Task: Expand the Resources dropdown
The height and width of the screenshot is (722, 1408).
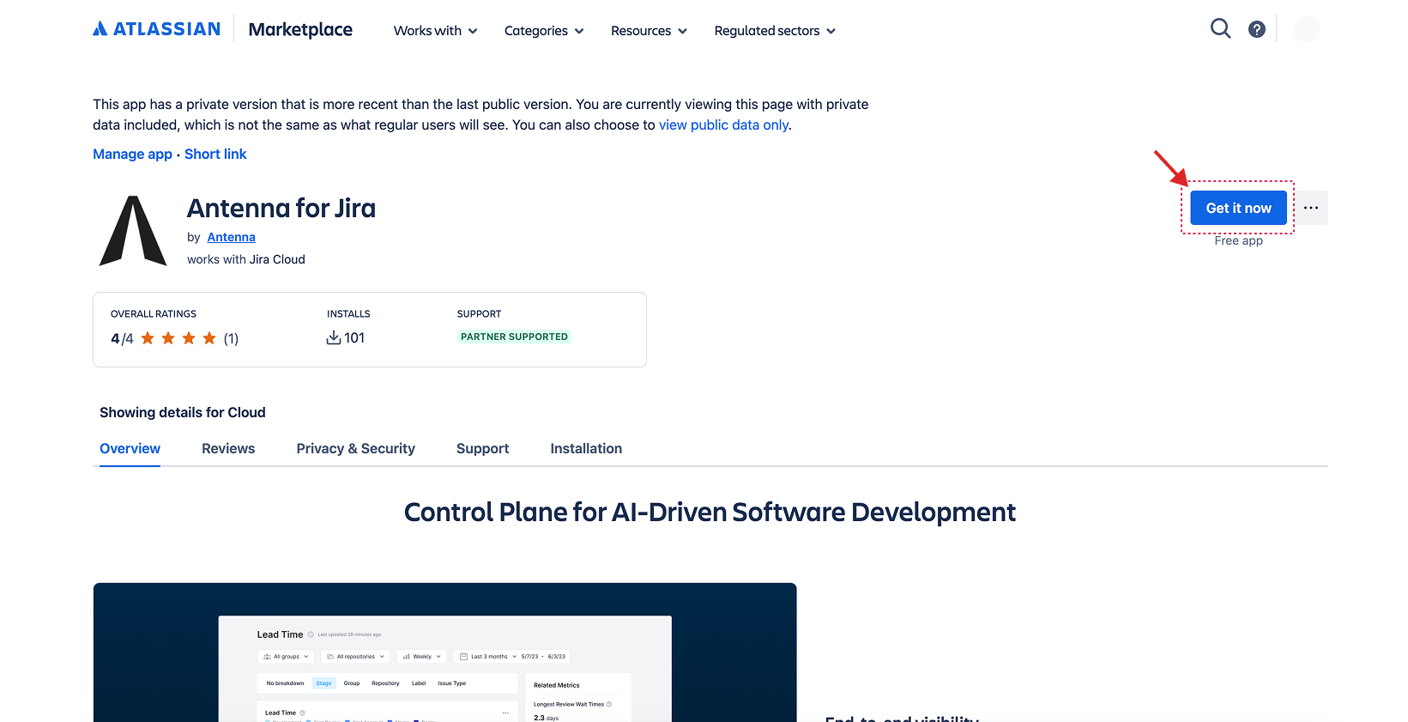Action: pos(649,31)
